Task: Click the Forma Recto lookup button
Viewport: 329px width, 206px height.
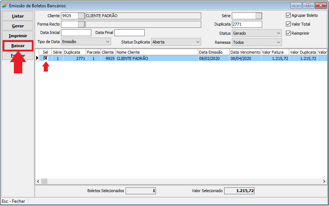Action: (x=81, y=24)
